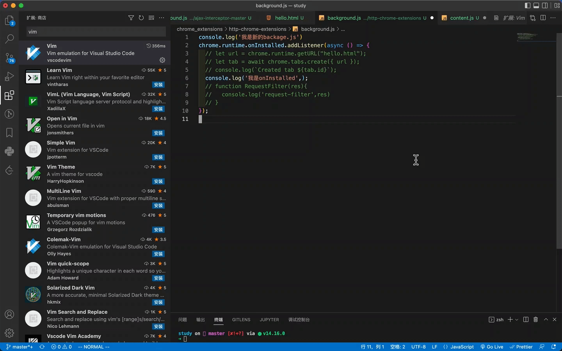Switch to the GITLENS panel tab
Image resolution: width=562 pixels, height=351 pixels.
(x=241, y=319)
